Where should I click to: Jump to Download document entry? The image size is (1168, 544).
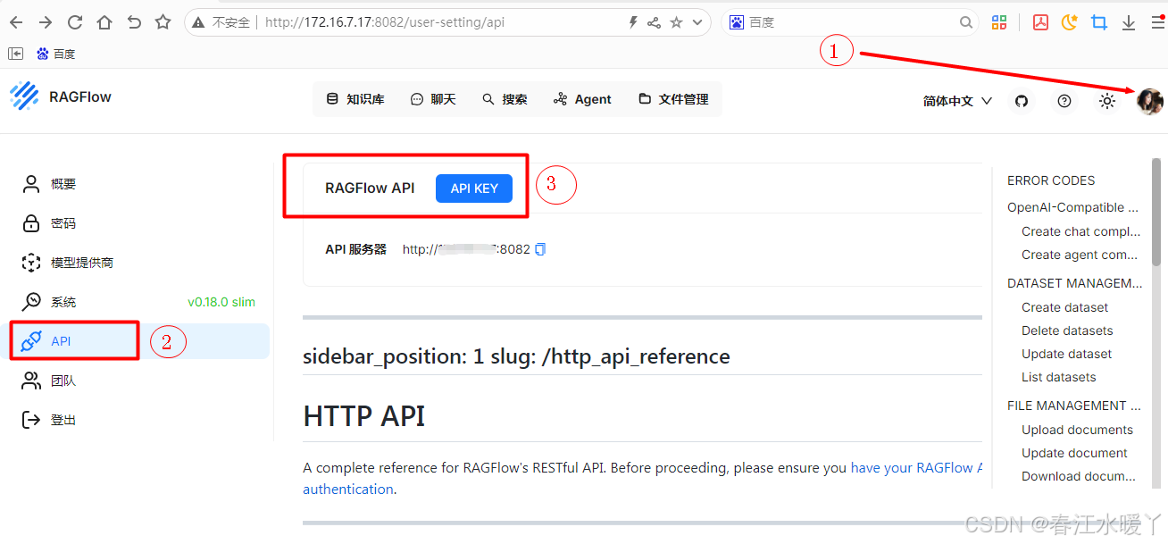(x=1079, y=476)
